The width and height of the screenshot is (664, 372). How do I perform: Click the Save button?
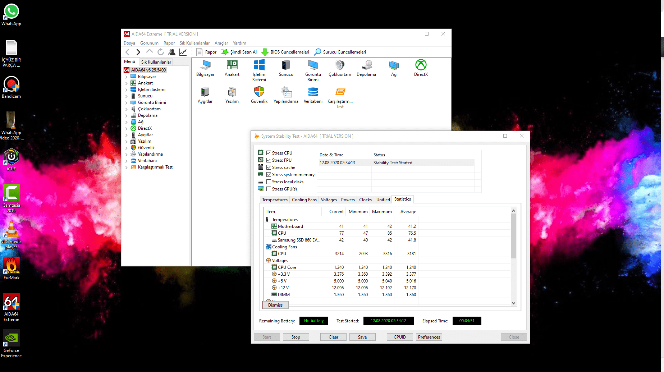(362, 337)
